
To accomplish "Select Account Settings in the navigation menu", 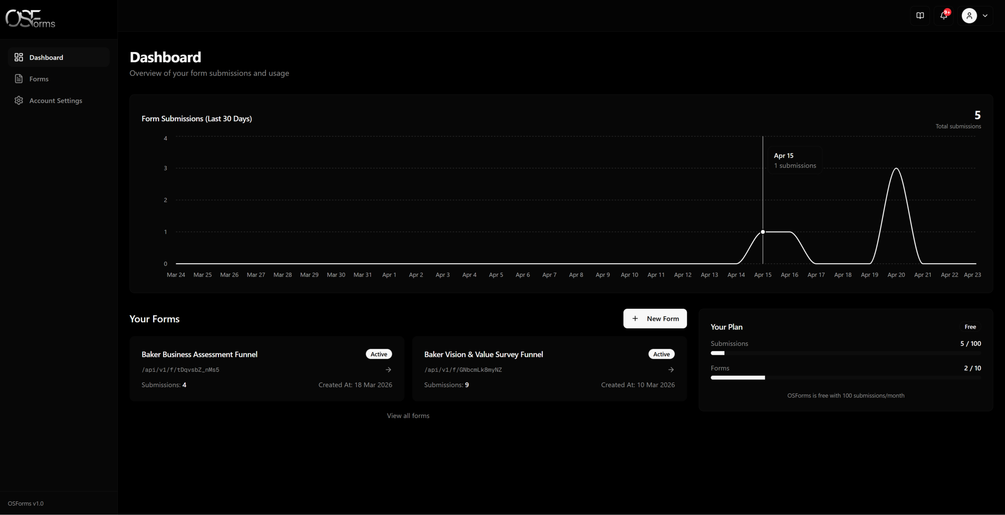I will 56,100.
